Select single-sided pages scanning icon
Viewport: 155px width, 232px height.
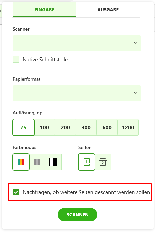tap(87, 162)
